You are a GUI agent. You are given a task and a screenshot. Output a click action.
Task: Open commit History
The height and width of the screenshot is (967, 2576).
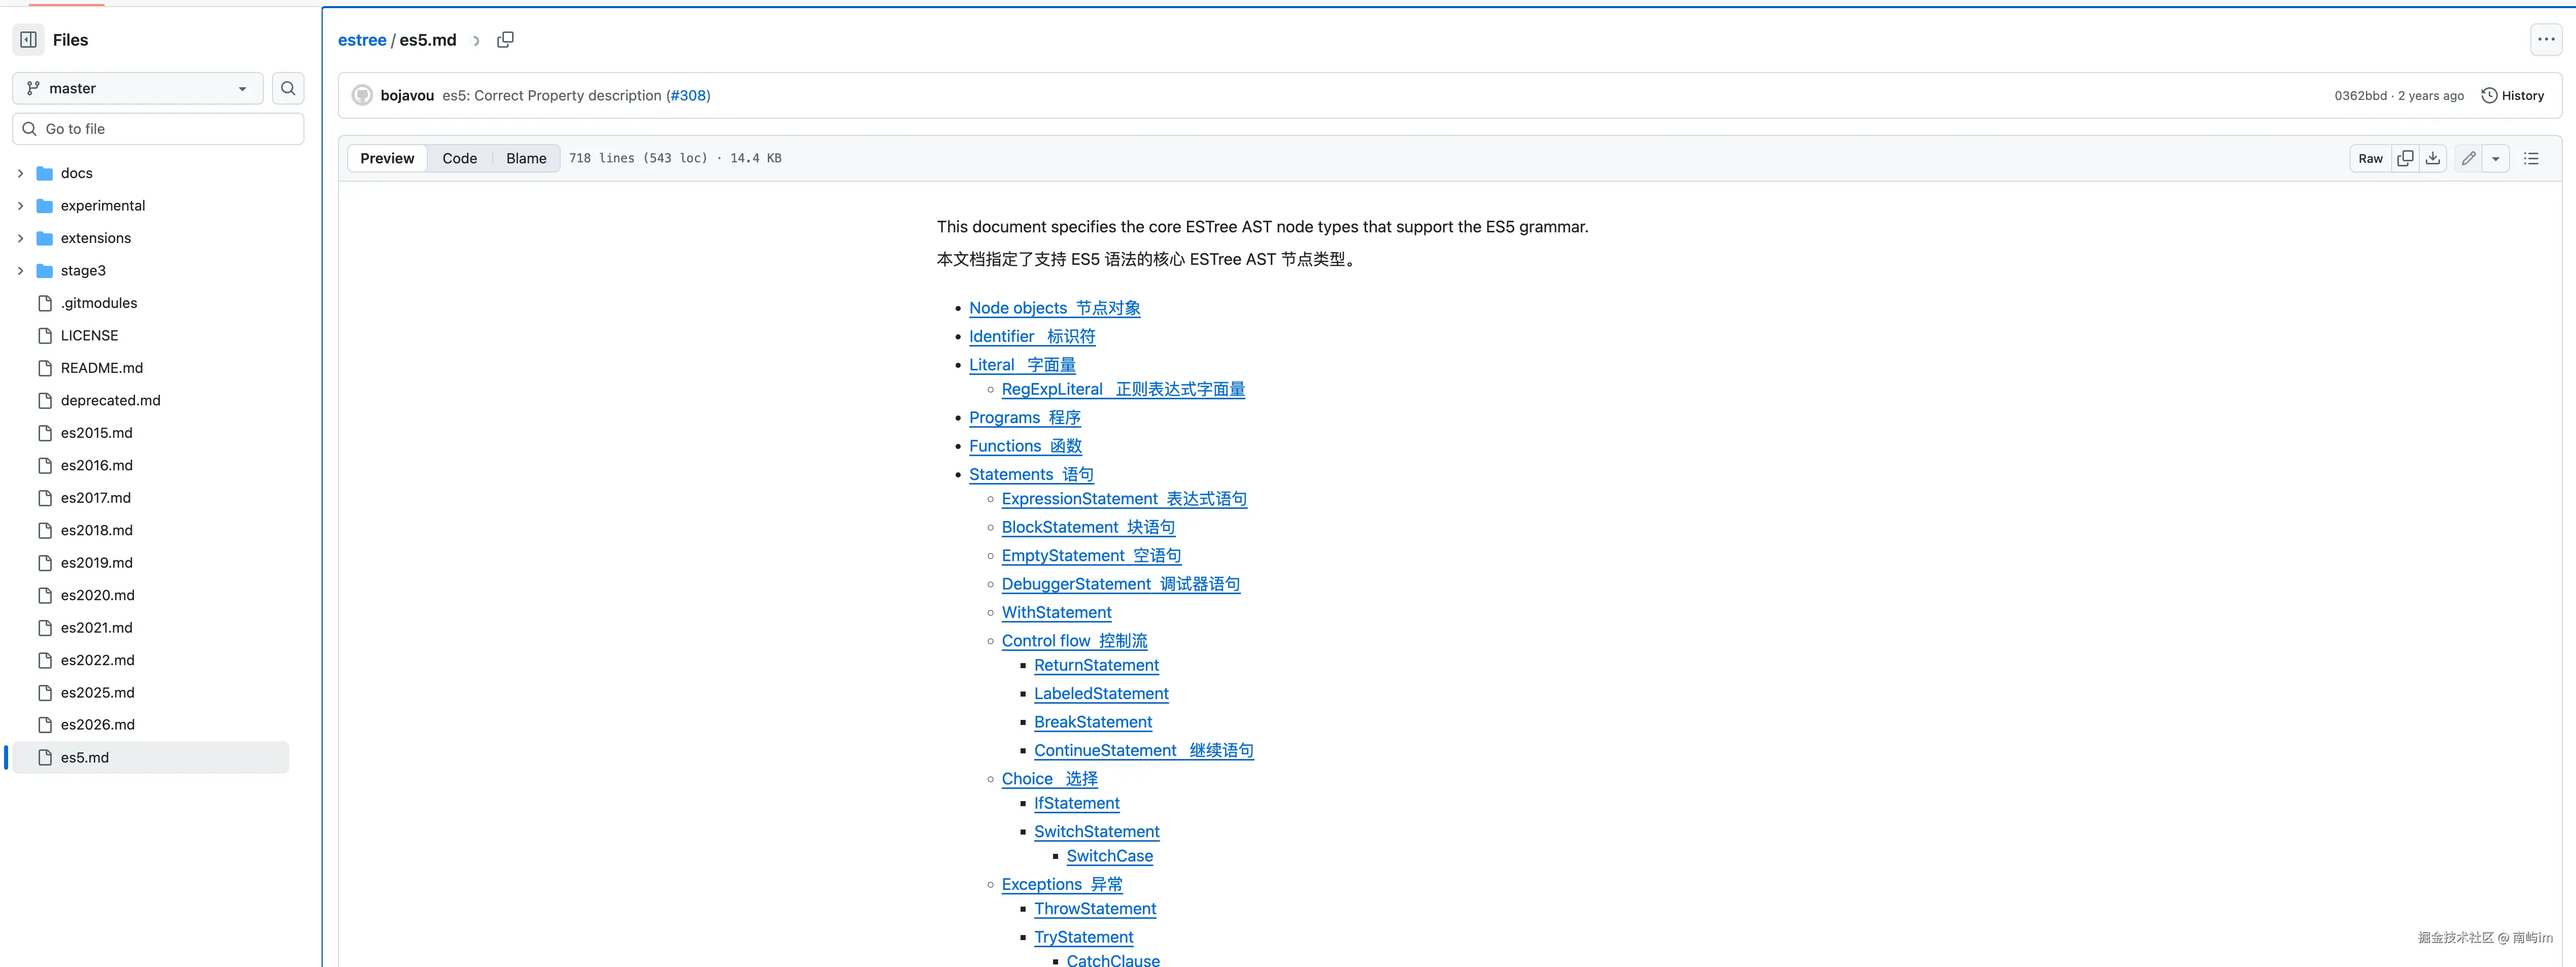[x=2512, y=96]
